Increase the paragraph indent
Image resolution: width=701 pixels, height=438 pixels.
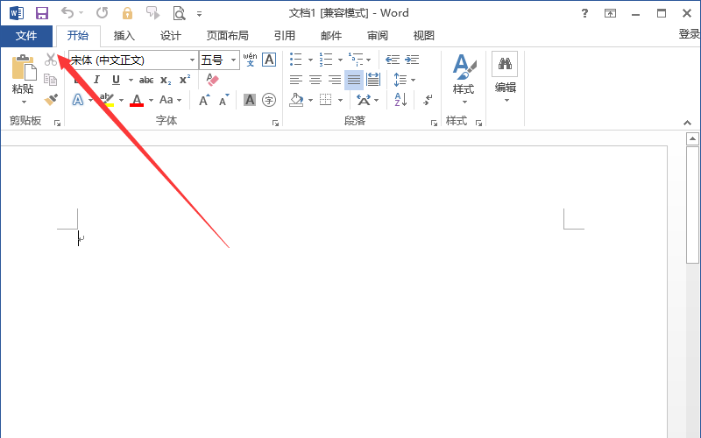412,60
